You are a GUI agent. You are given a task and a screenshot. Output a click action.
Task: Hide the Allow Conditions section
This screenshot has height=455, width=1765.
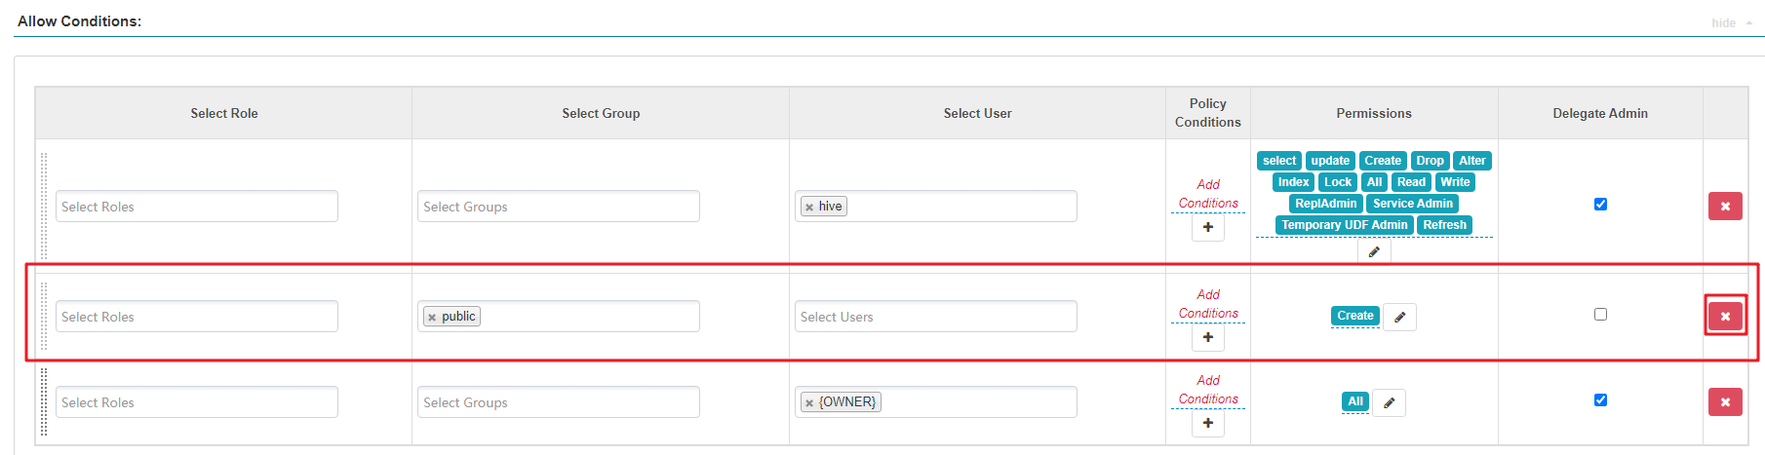point(1731,23)
